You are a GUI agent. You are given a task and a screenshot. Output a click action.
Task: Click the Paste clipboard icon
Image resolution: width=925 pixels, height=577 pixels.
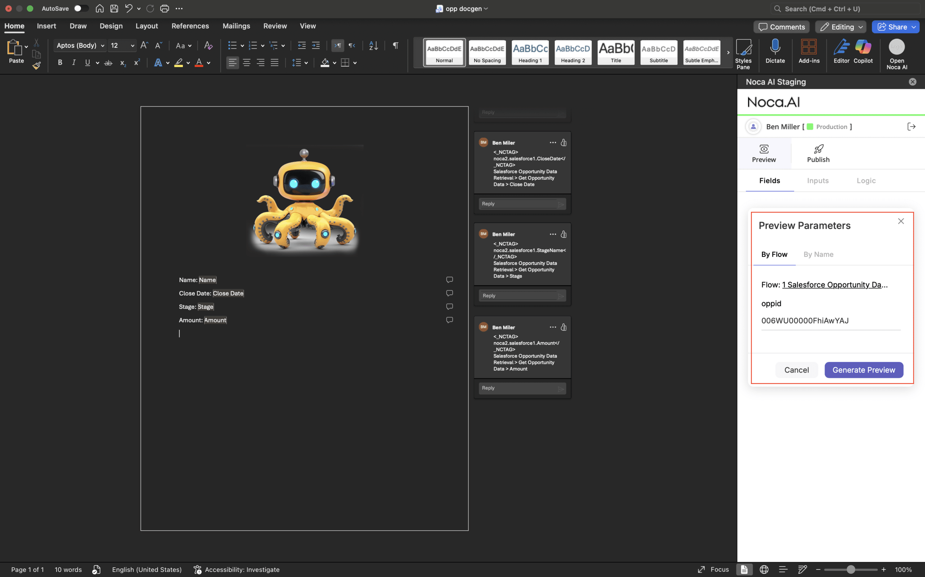click(x=14, y=48)
